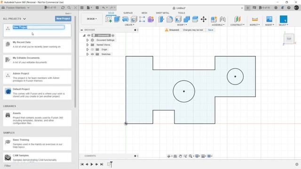Screen dimensions: 301x169
Task: Click the Save disk icon in toolbar
Action: pos(97,8)
